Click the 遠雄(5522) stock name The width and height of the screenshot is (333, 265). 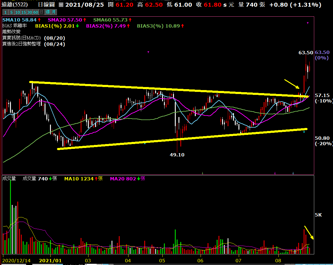click(19, 5)
